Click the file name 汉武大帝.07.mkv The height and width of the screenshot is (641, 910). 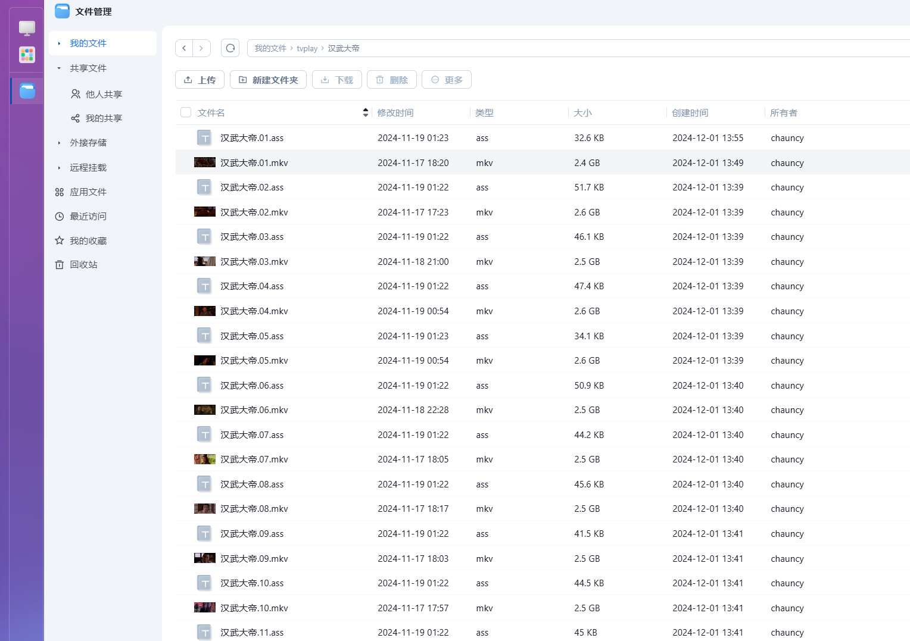pos(254,459)
